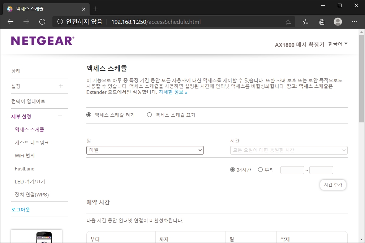The height and width of the screenshot is (243, 365).
Task: Click the end time input field
Action: coord(321,170)
